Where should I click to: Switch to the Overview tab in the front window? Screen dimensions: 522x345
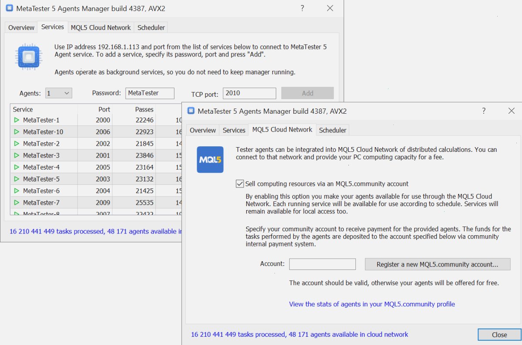pyautogui.click(x=203, y=130)
